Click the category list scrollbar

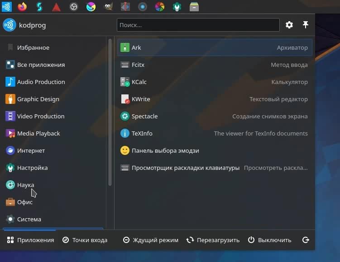click(x=110, y=112)
